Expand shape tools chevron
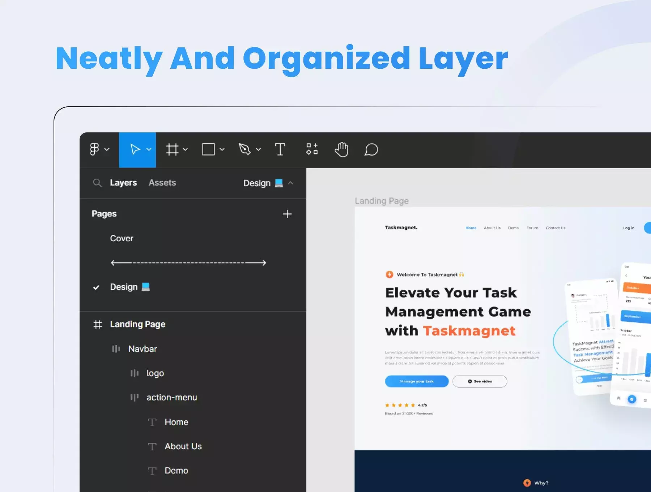The height and width of the screenshot is (492, 651). (x=222, y=149)
